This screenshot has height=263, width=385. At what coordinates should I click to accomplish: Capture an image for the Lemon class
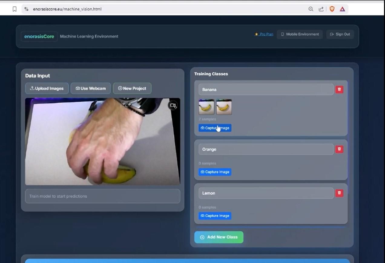pos(215,216)
